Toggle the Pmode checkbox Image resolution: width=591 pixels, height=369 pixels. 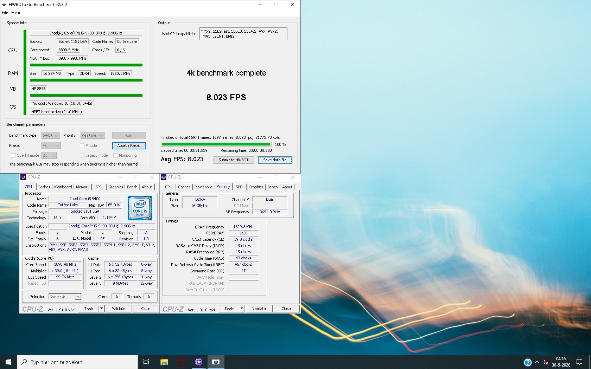(82, 145)
